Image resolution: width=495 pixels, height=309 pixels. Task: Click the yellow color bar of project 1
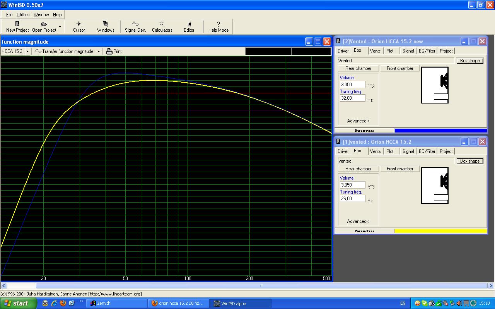(x=440, y=231)
